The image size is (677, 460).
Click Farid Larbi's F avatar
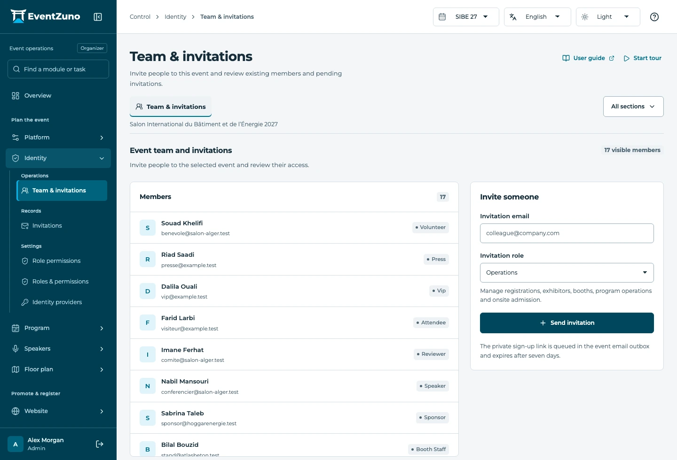coord(148,323)
